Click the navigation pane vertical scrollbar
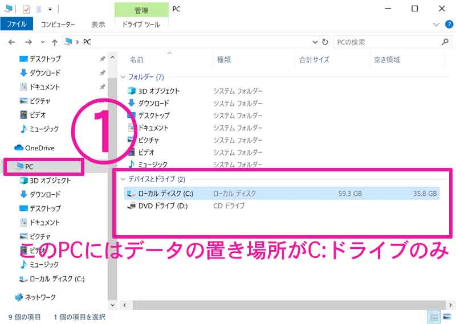Screen dimensions: 456x324 (112, 171)
